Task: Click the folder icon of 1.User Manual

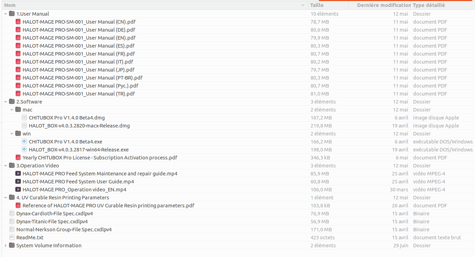Action: 12,14
